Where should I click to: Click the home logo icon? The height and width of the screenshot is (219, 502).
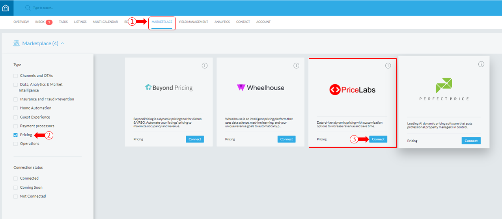(6, 8)
